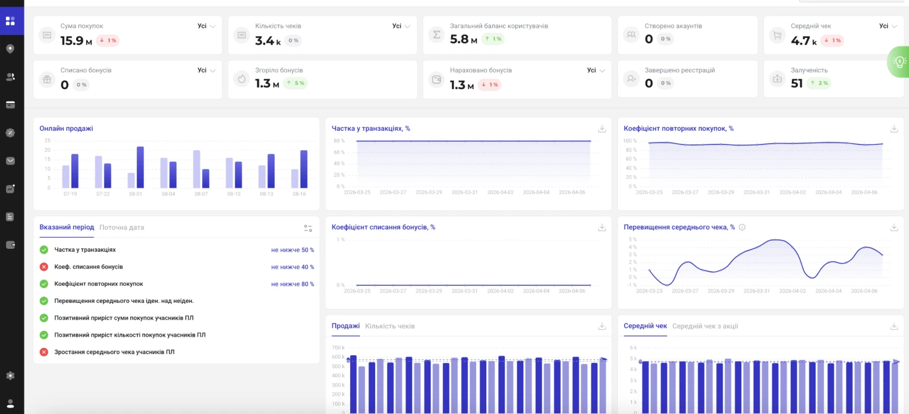Expand the Усі dropdown in Сума покупок
The width and height of the screenshot is (909, 414).
click(x=206, y=26)
